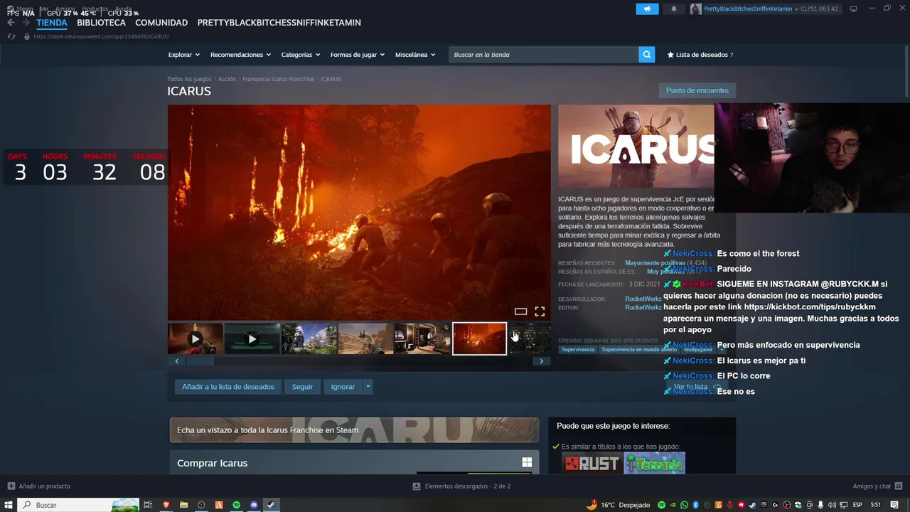Image resolution: width=910 pixels, height=512 pixels.
Task: Click the Big Picture mode icon
Action: [854, 9]
